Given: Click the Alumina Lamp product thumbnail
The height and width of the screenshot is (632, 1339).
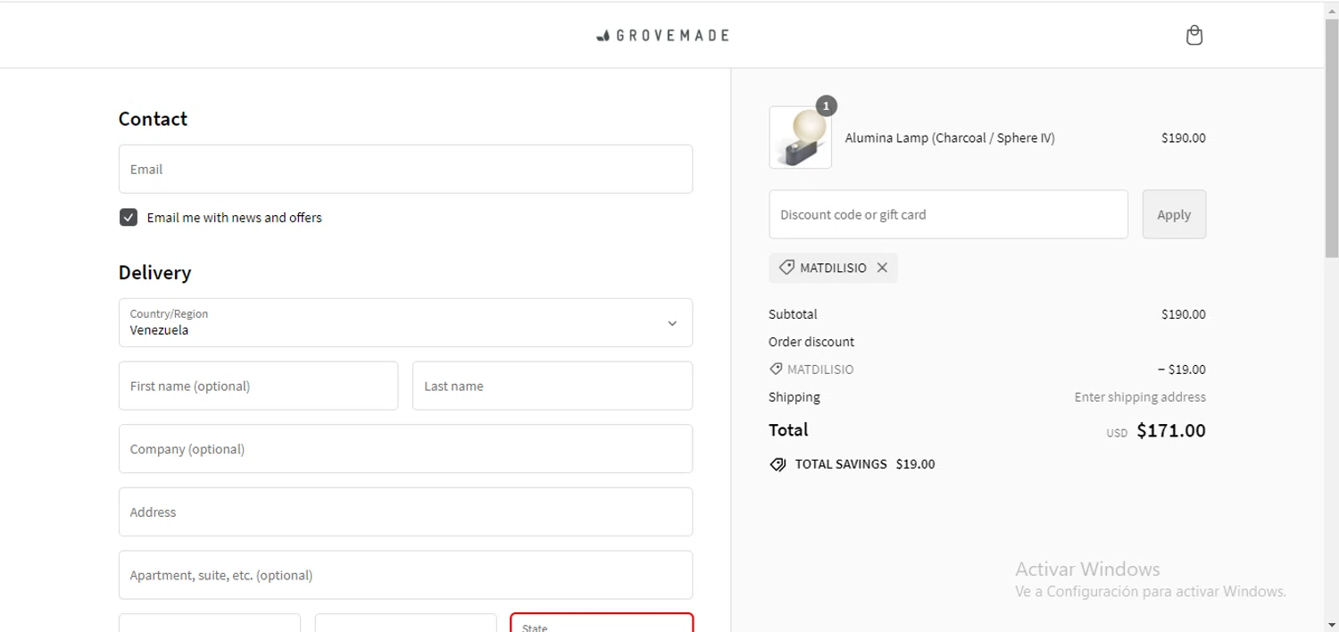Looking at the screenshot, I should coord(800,137).
